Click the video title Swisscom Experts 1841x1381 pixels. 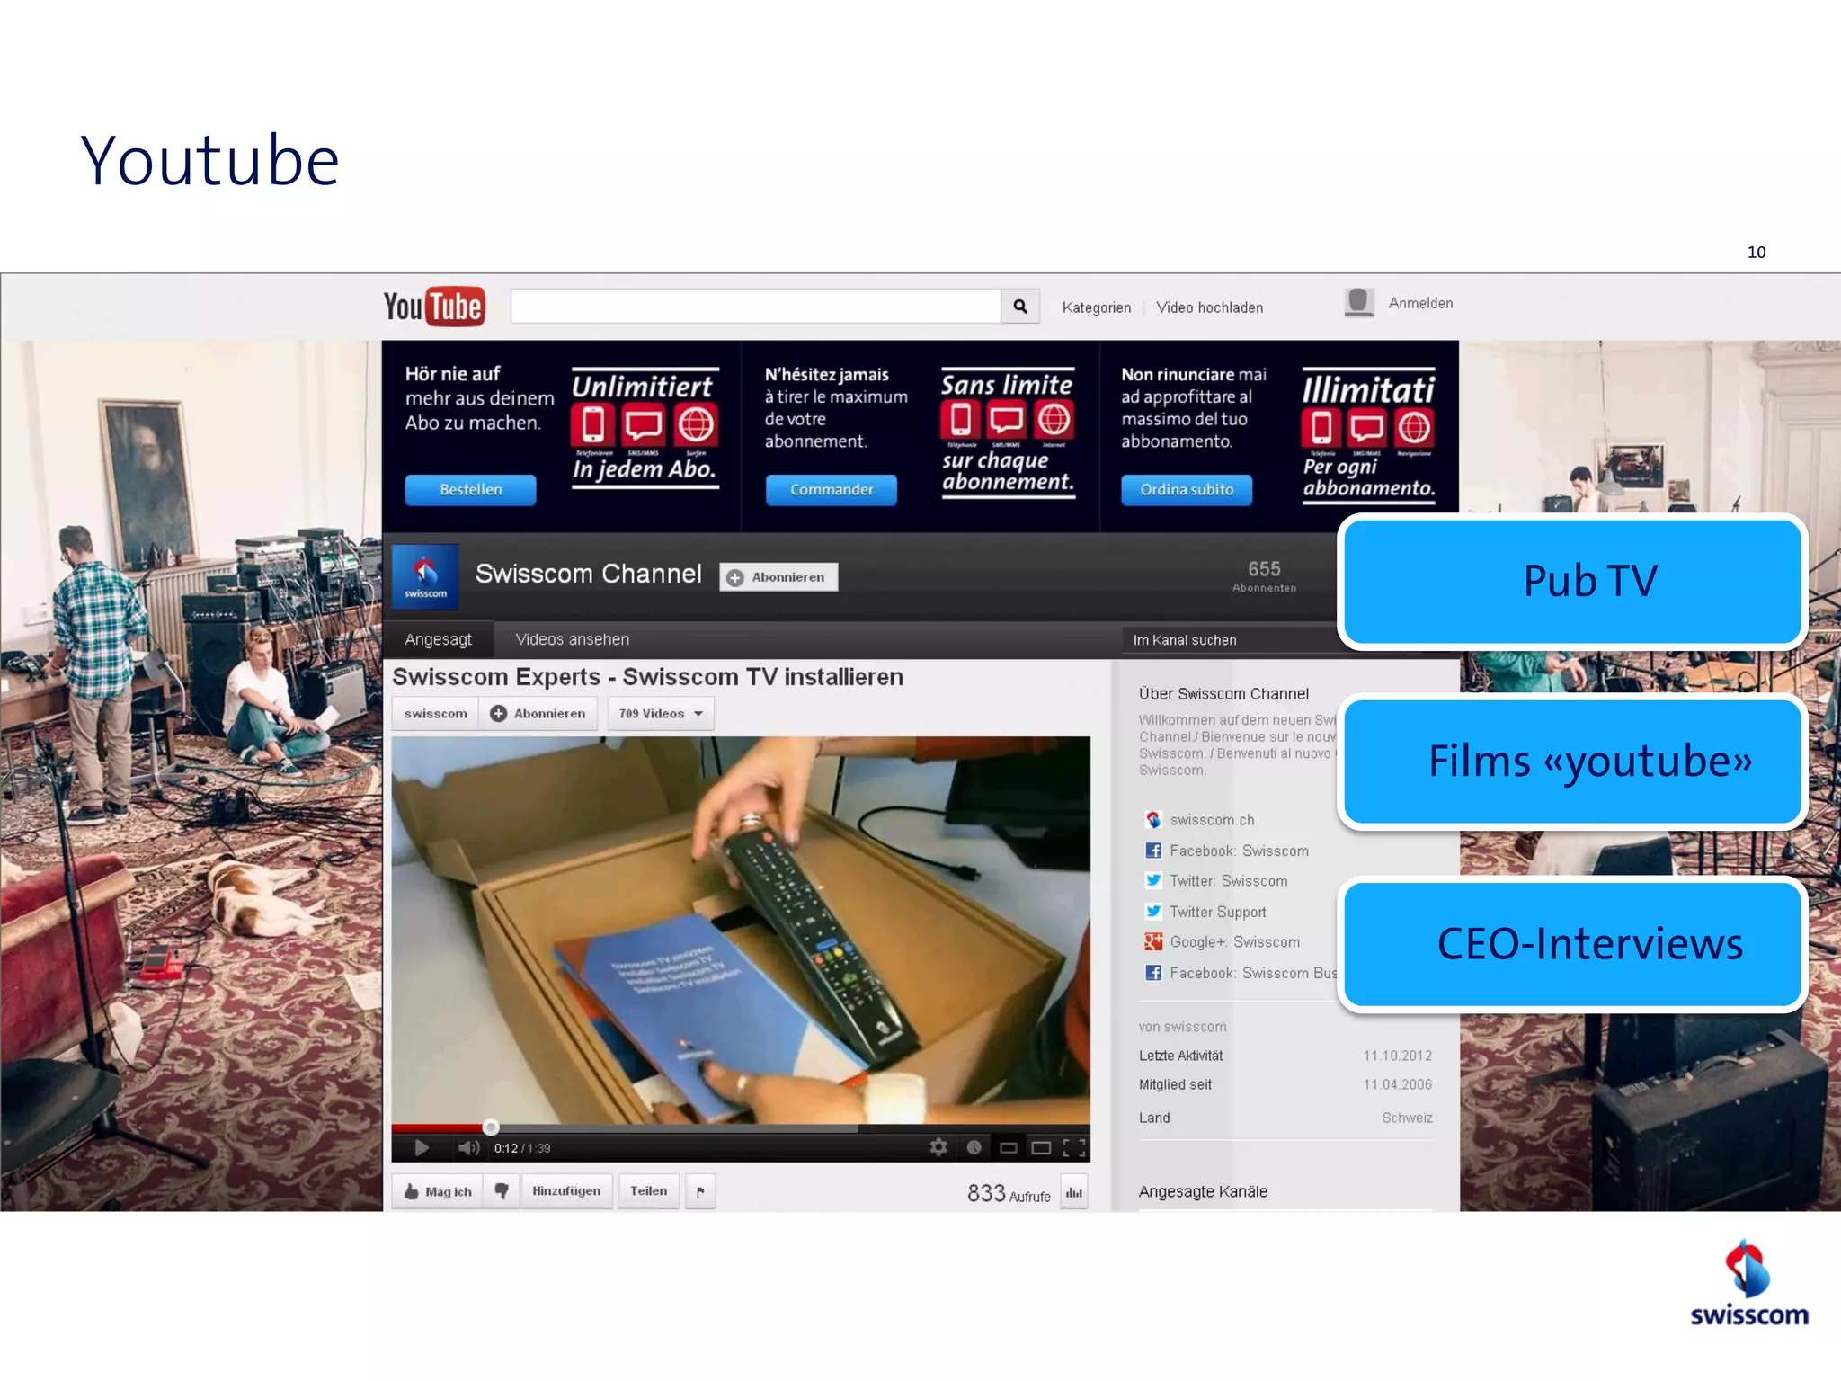[x=647, y=677]
